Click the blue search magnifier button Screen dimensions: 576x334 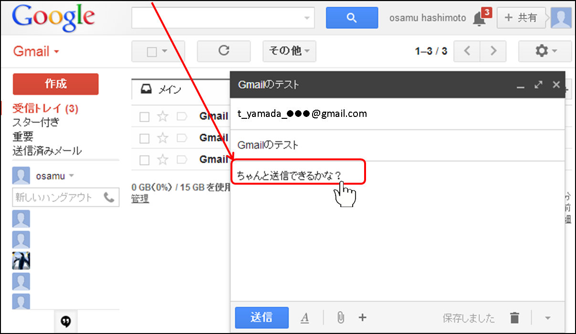(x=352, y=18)
